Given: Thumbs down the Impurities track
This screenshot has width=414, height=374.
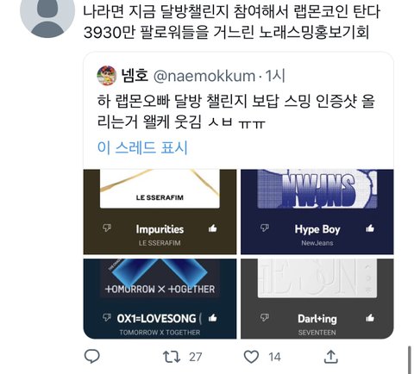Looking at the screenshot, I should (107, 228).
